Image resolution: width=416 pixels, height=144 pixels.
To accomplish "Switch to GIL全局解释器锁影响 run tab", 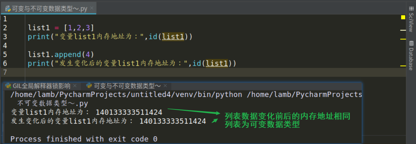I will [41, 86].
